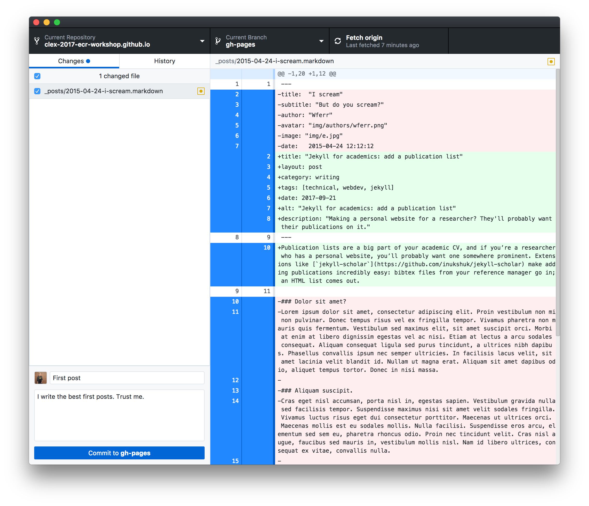Click the Fetch origin sync icon
Image resolution: width=589 pixels, height=506 pixels.
[x=338, y=41]
